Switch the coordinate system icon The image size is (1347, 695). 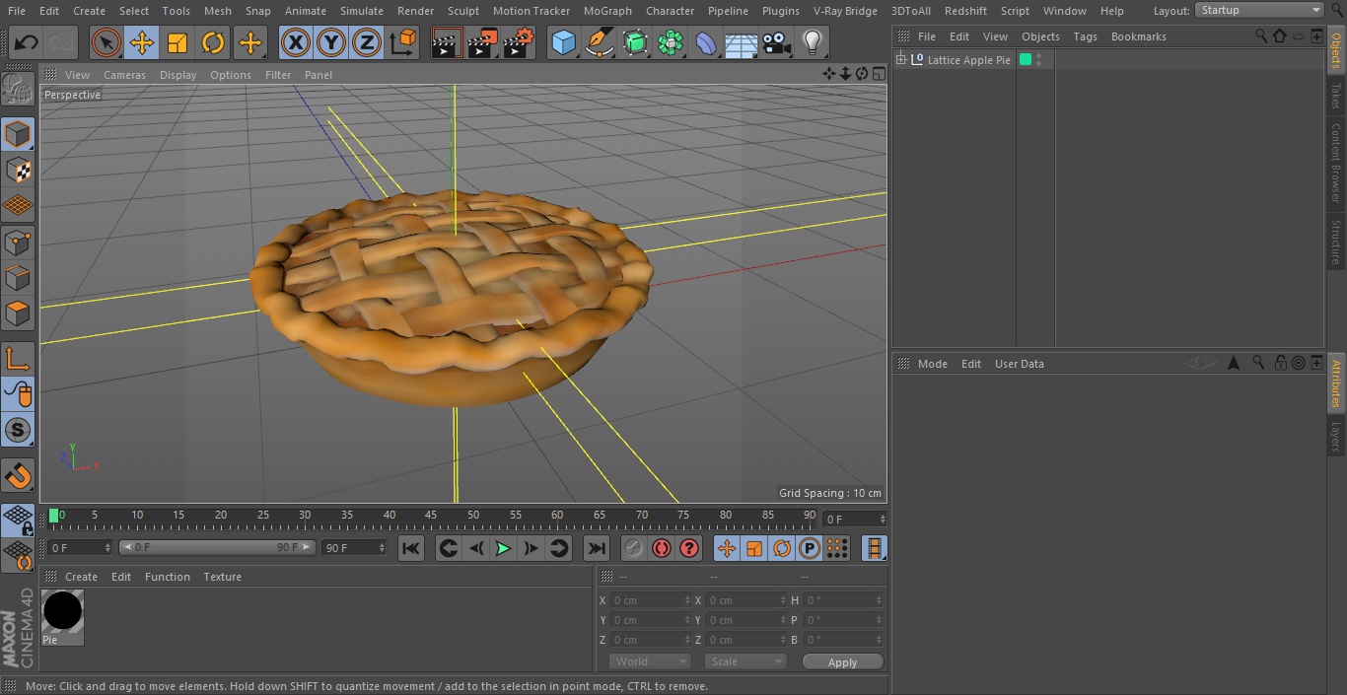403,43
